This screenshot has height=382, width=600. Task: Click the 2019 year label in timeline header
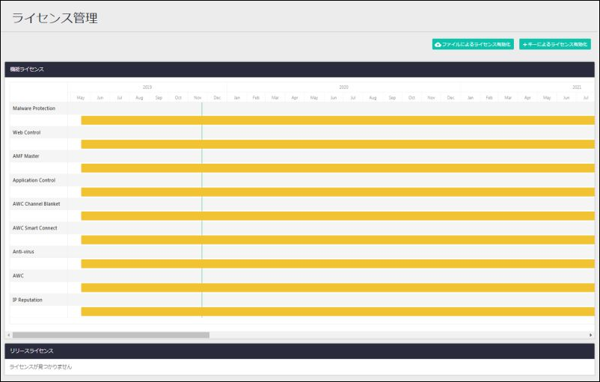pyautogui.click(x=147, y=87)
